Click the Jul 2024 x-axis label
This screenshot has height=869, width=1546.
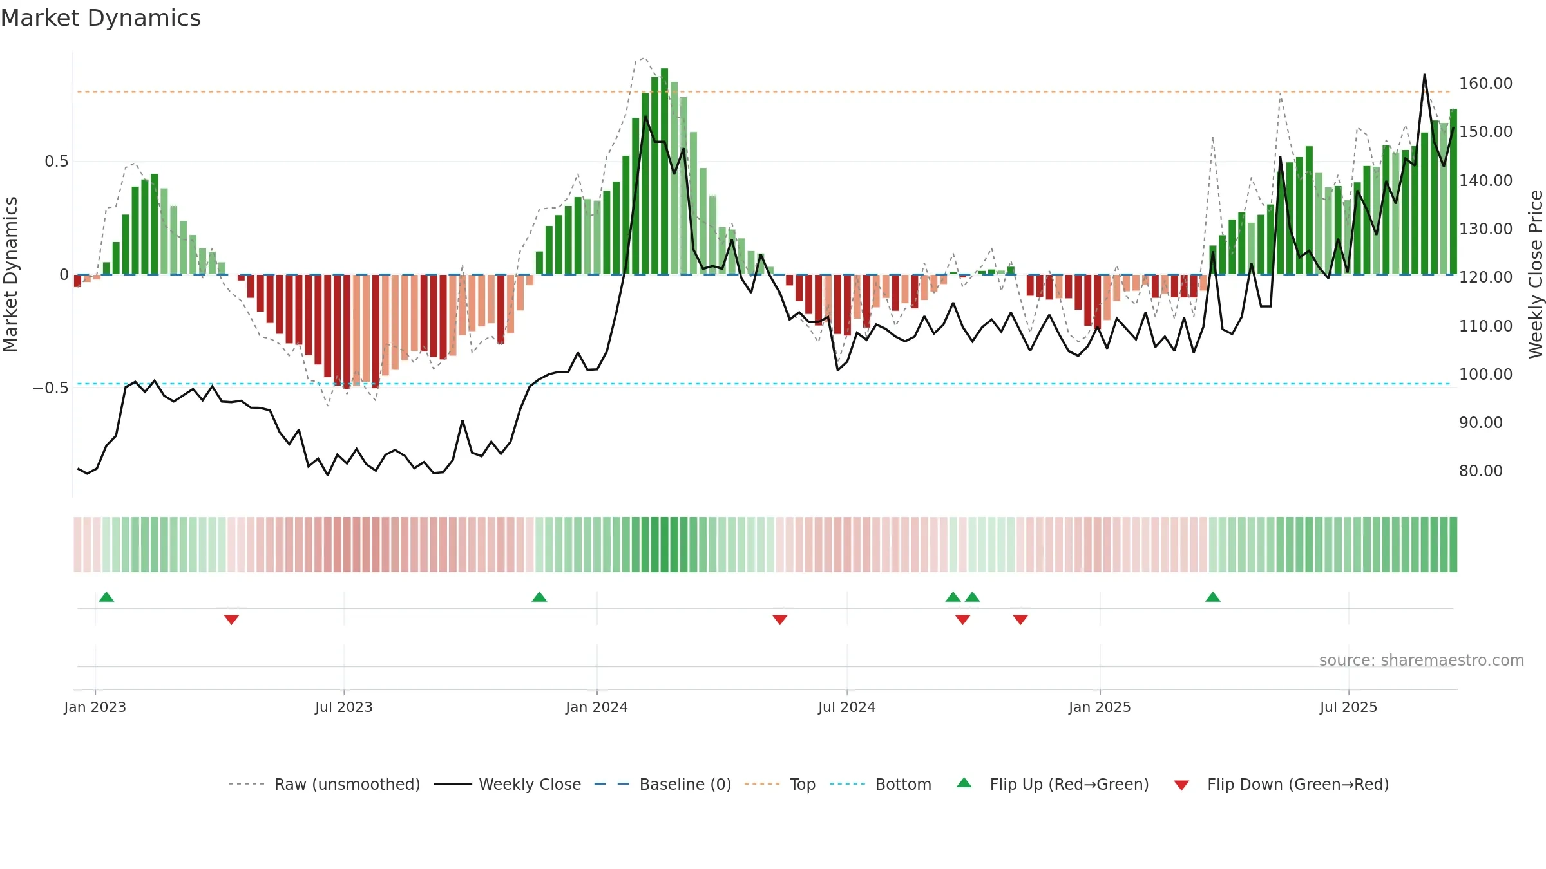847,707
